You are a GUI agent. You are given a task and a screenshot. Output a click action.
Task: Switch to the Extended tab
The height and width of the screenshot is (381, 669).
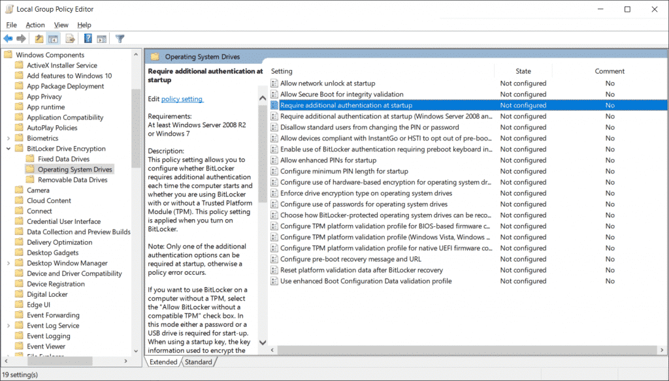(x=163, y=362)
